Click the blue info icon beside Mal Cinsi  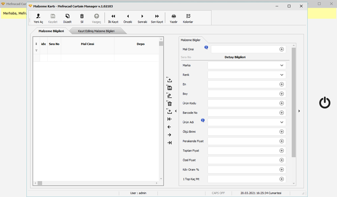click(206, 47)
